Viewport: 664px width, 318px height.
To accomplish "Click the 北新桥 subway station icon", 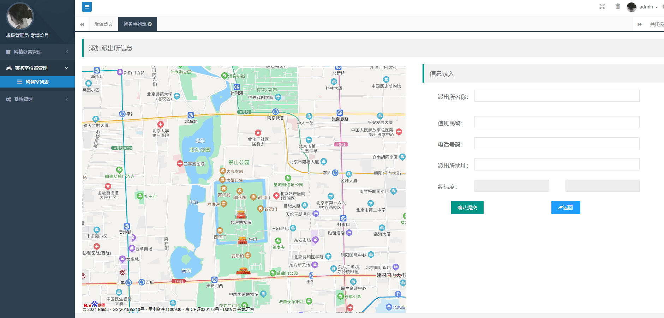I will point(338,67).
